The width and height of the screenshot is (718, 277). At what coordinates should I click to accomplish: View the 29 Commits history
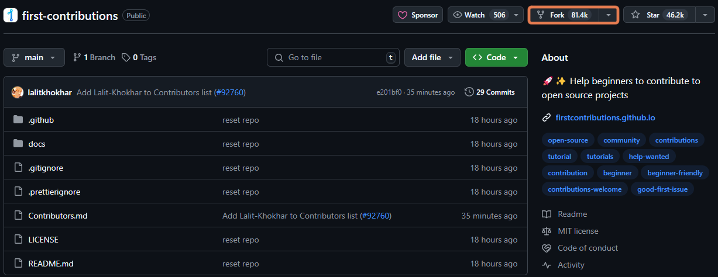click(x=490, y=92)
